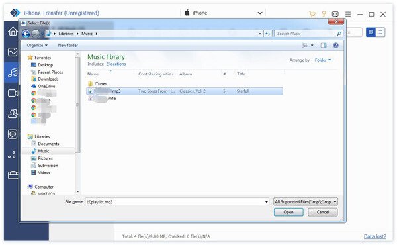Image resolution: width=397 pixels, height=245 pixels.
Task: Click the Cancel button
Action: pos(323,212)
